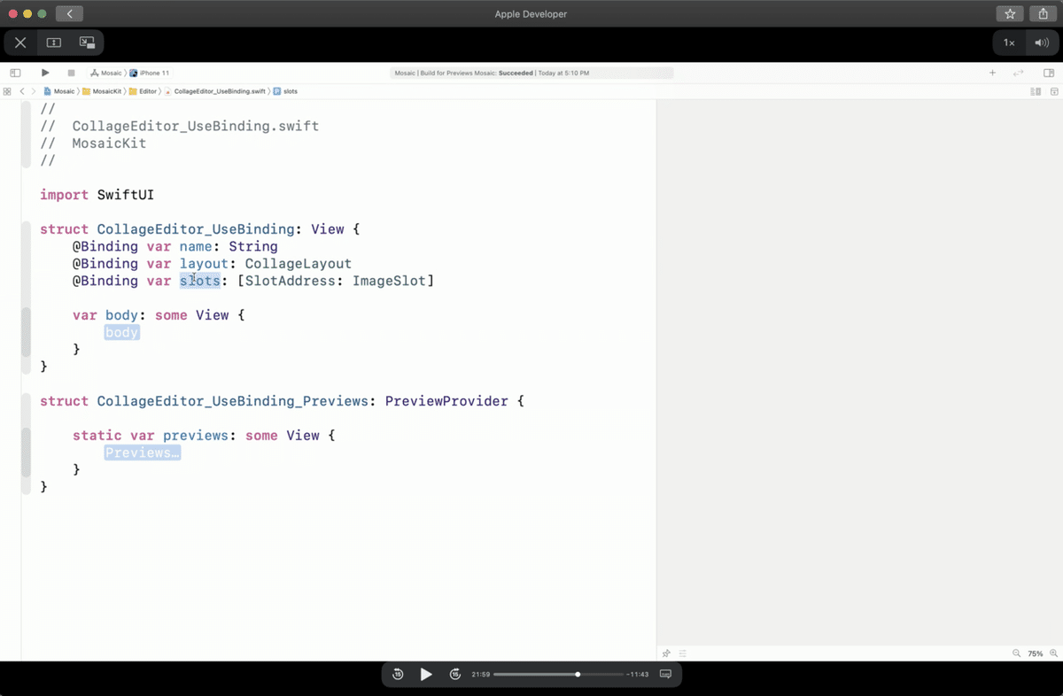Select Mosaic in the jump bar

pos(59,91)
